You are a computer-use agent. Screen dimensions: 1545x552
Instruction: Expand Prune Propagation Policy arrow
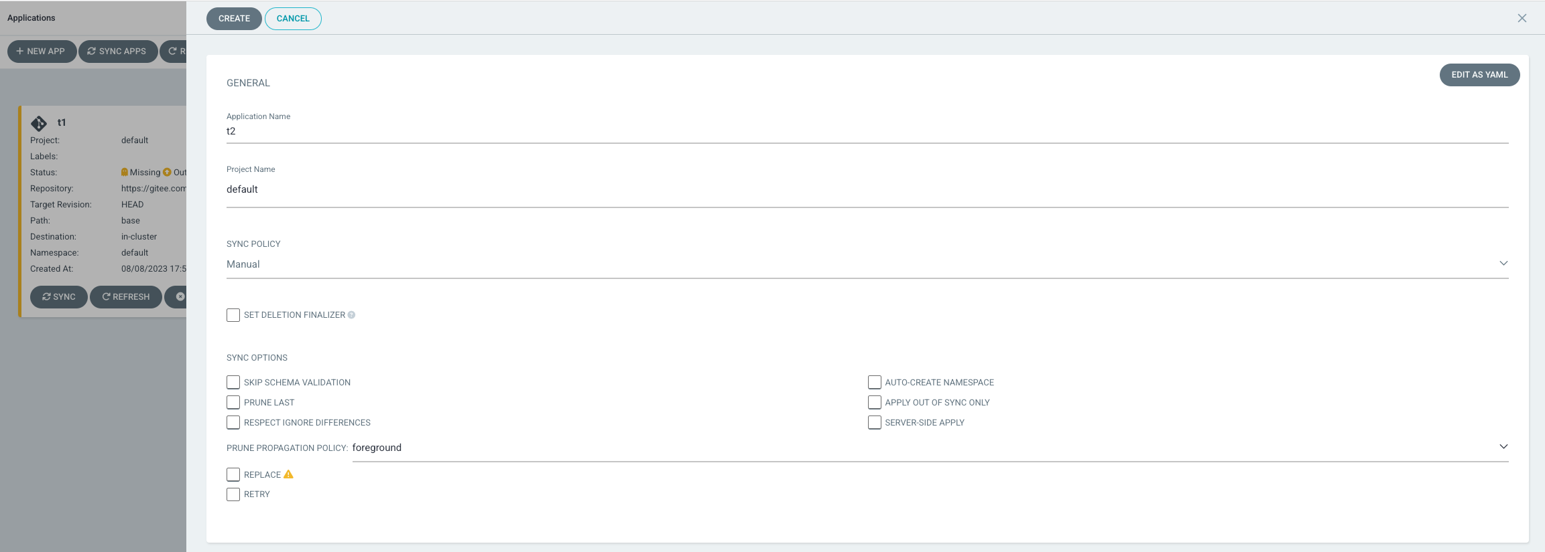click(x=1503, y=447)
